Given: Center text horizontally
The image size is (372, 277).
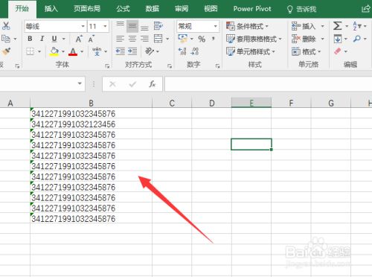Looking at the screenshot, I should coord(132,39).
